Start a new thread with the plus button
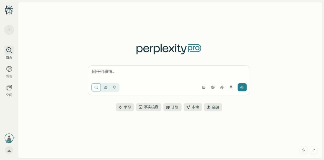 (x=9, y=30)
